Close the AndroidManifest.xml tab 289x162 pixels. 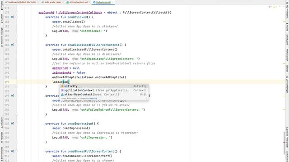89,2
